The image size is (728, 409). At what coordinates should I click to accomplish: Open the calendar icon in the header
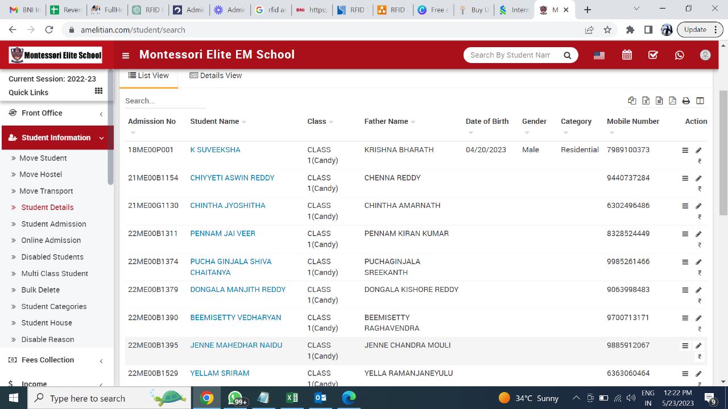626,55
